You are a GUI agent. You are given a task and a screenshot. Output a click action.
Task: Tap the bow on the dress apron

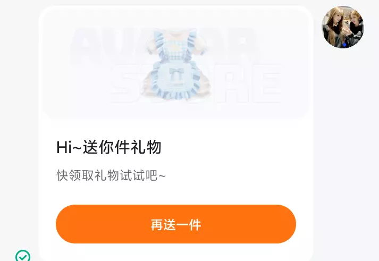tap(175, 73)
